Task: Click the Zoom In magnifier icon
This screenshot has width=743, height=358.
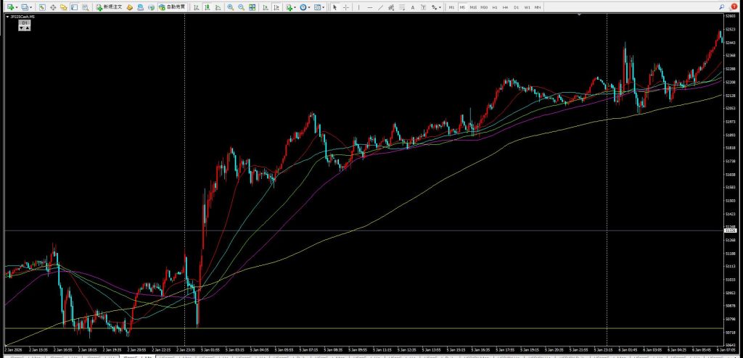Action: (230, 7)
